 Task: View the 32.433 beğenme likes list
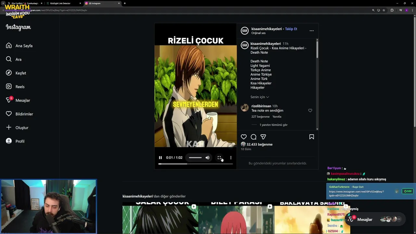click(259, 144)
